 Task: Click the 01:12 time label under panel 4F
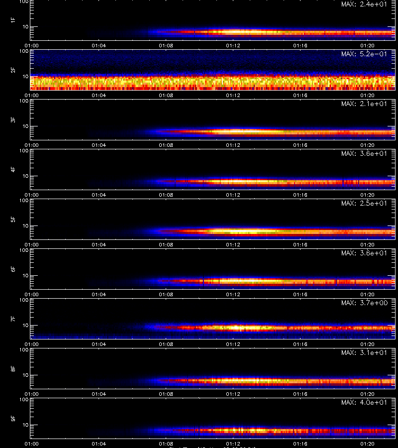pos(233,195)
